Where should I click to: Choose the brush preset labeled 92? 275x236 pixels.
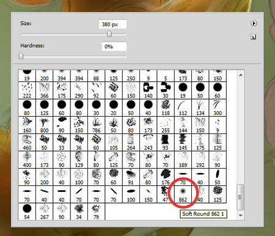96,90
